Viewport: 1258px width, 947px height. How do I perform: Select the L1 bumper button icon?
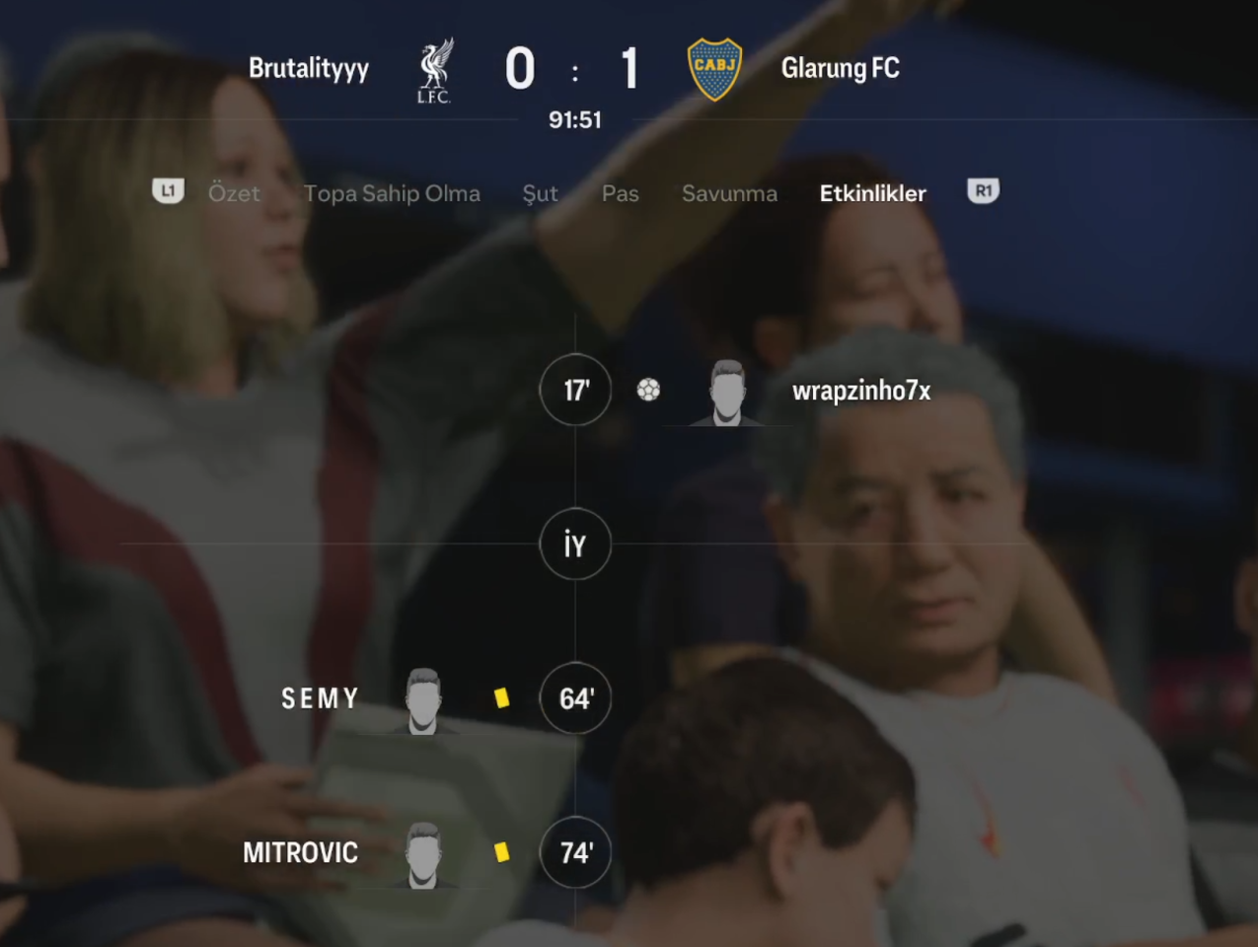169,191
